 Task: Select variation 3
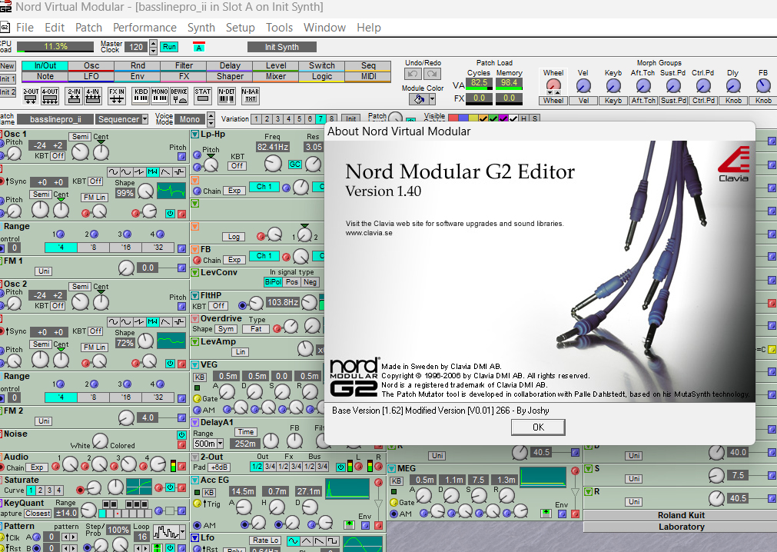(277, 119)
